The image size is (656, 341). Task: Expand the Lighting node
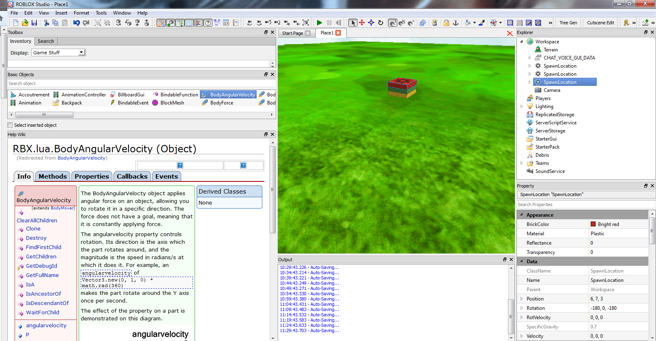click(x=521, y=107)
